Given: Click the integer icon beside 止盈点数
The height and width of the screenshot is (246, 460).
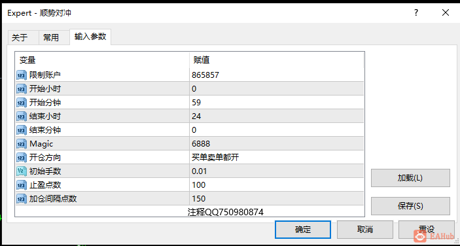Looking at the screenshot, I should click(22, 185).
